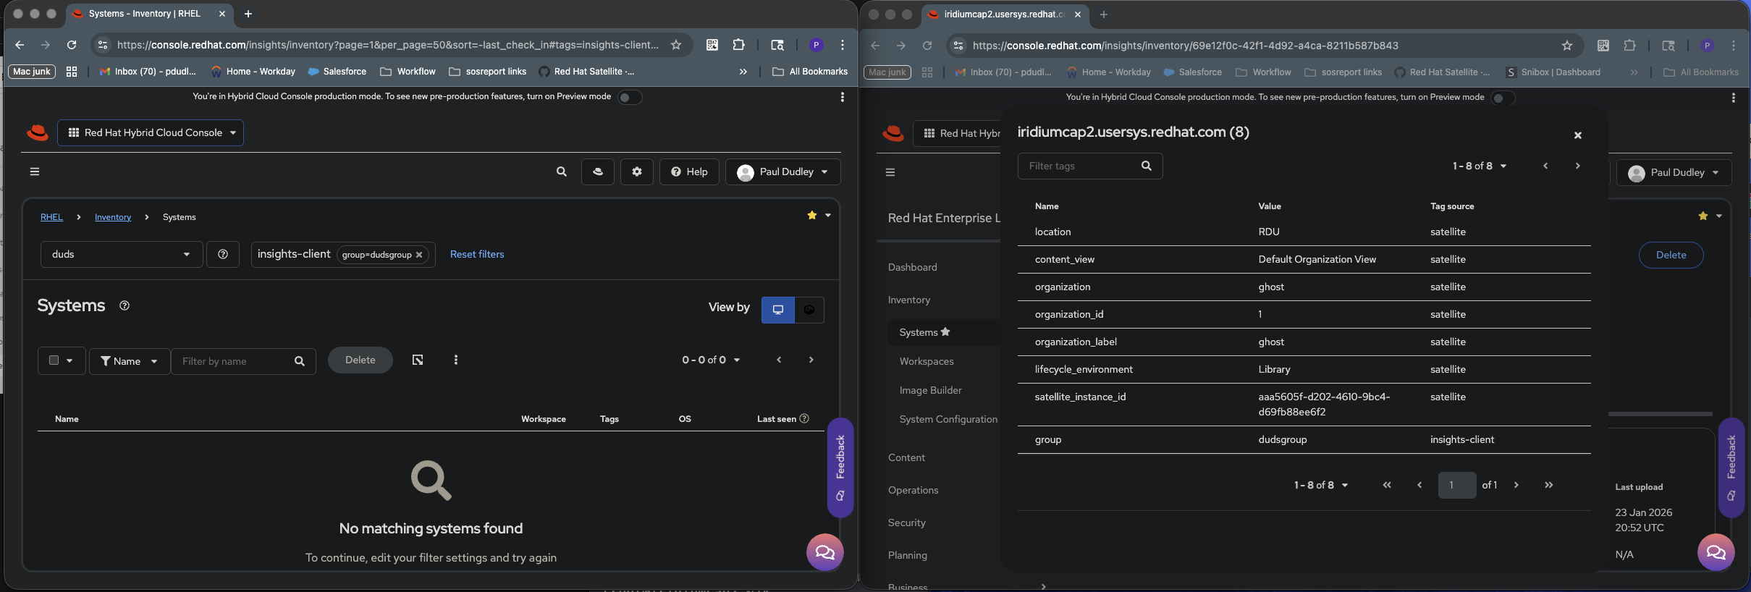Open the Workspaces item in side navigation
1751x592 pixels.
926,361
